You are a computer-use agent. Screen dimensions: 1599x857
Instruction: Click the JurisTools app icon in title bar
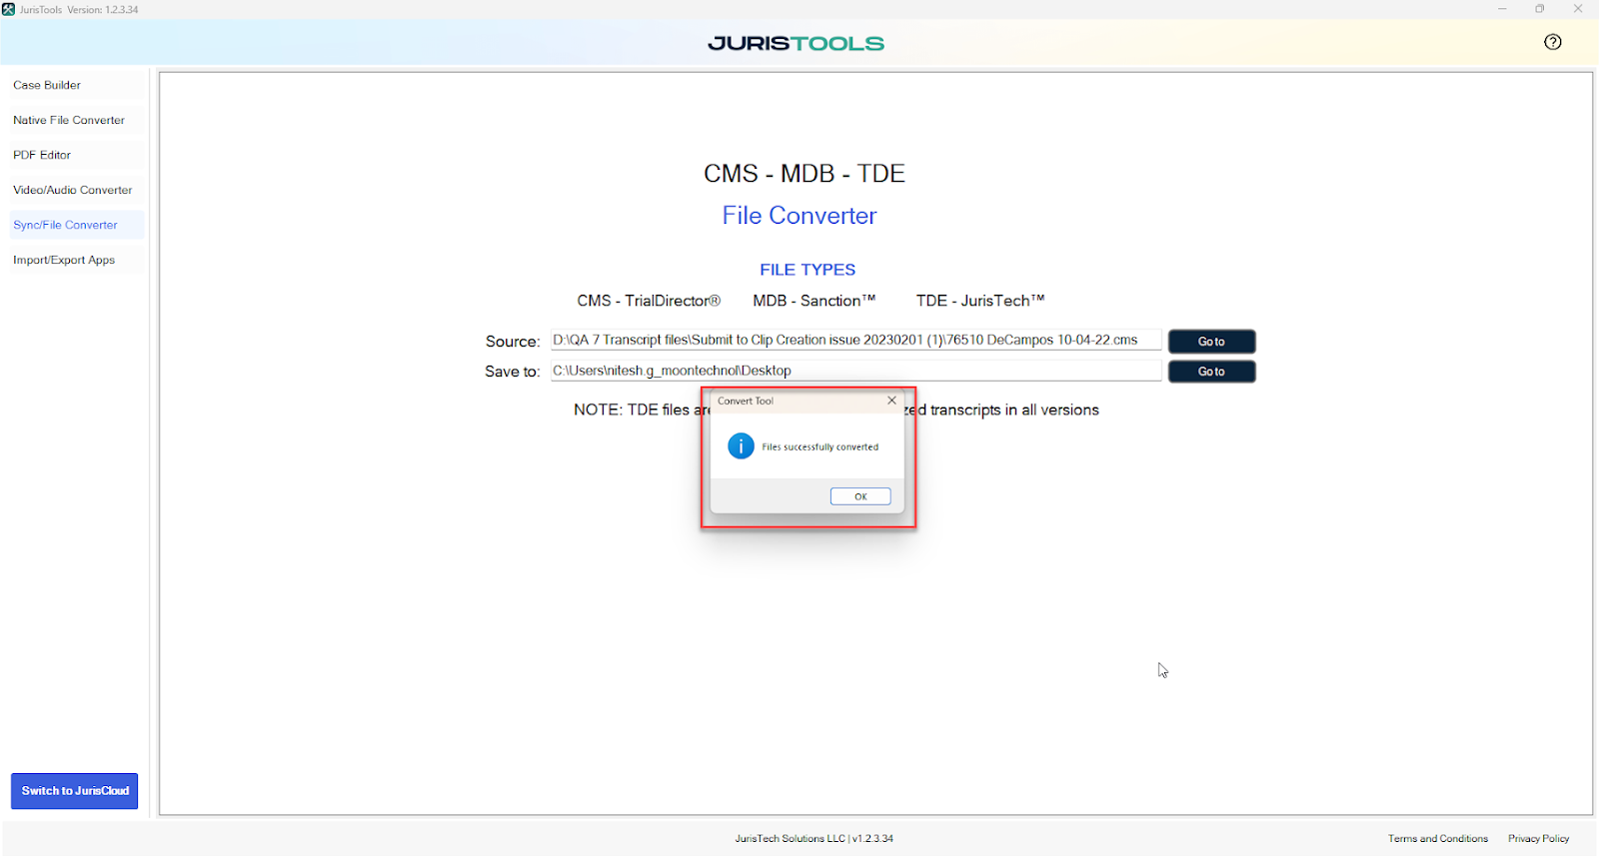[9, 9]
